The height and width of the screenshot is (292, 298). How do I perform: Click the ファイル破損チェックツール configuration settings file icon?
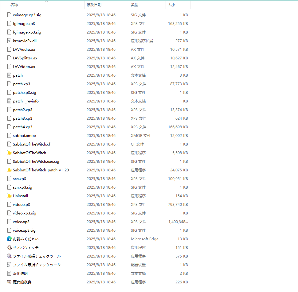9,265
